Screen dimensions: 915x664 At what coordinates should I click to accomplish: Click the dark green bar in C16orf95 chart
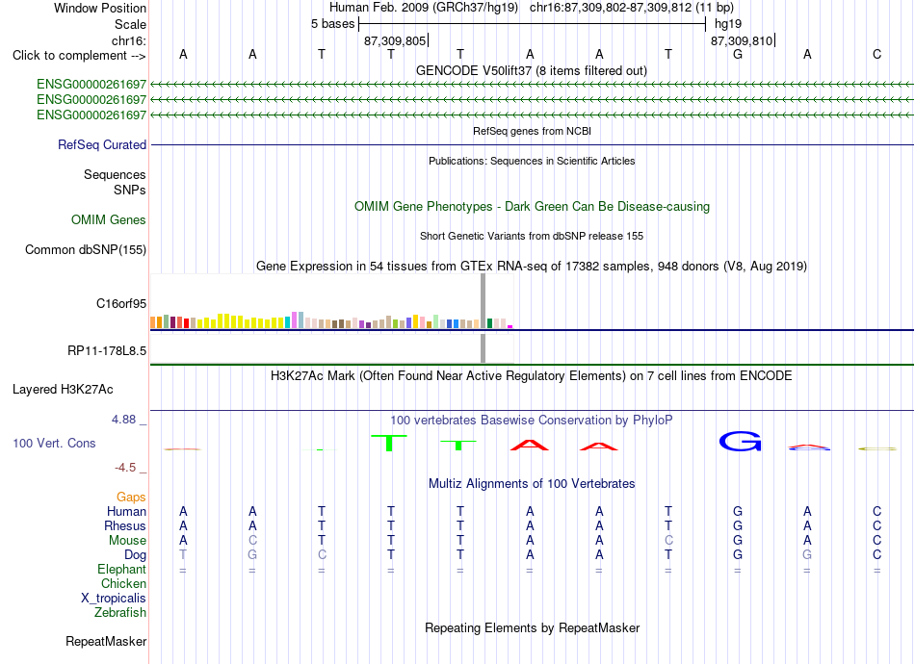tap(489, 323)
